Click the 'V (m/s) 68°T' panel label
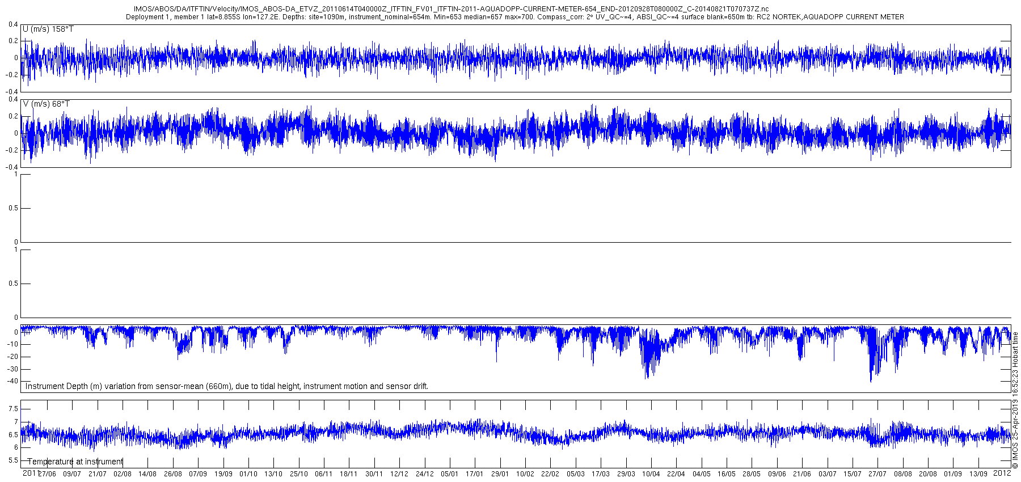The width and height of the screenshot is (1021, 482). coord(46,104)
